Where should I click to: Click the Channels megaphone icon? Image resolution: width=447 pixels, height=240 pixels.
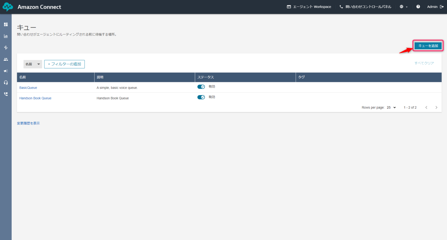click(x=6, y=71)
